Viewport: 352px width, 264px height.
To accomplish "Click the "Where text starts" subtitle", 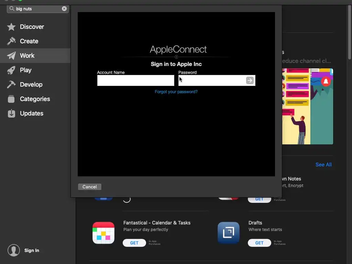I will (x=265, y=229).
